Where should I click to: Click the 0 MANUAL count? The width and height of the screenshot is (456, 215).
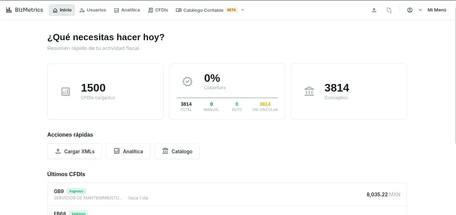(212, 104)
